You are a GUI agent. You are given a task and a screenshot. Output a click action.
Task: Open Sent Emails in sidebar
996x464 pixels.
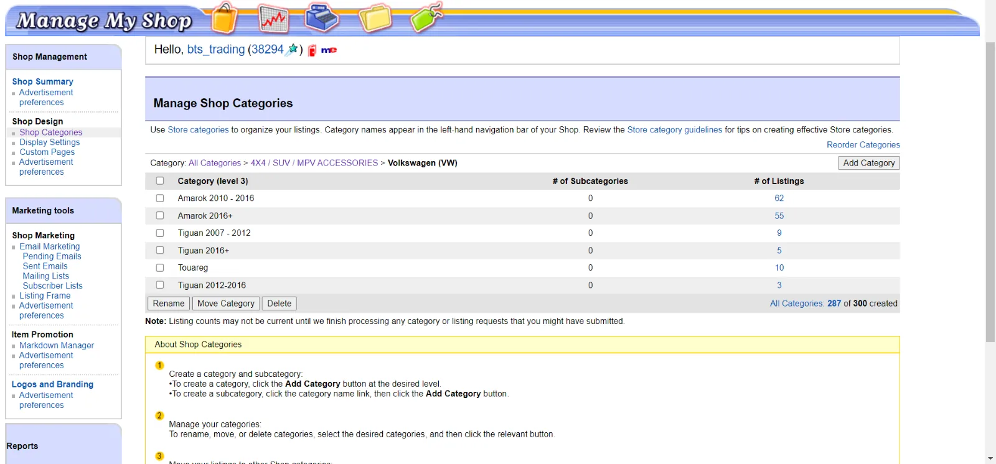tap(45, 266)
